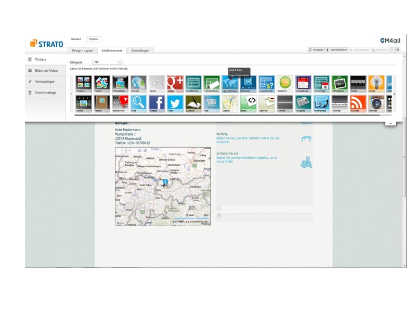Click the Sitemap widget icon
Viewport: 416px width, 312px height.
pos(157,84)
